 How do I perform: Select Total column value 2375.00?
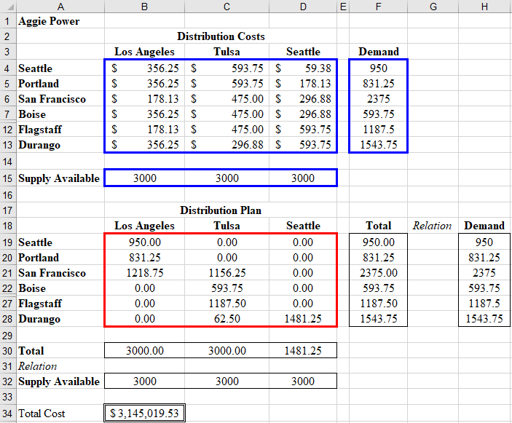379,273
